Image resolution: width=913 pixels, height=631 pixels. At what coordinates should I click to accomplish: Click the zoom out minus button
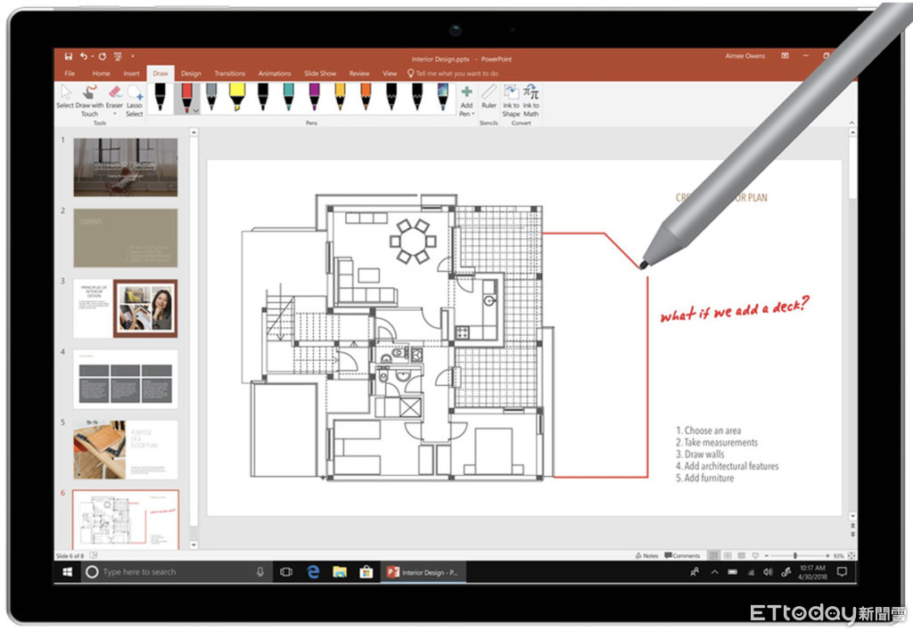[x=766, y=555]
